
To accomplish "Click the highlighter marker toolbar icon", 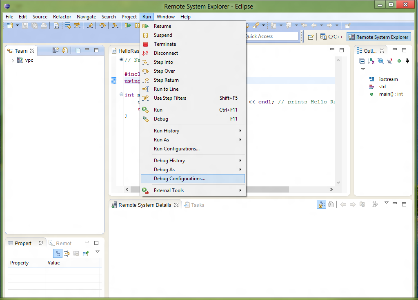I will (x=256, y=26).
